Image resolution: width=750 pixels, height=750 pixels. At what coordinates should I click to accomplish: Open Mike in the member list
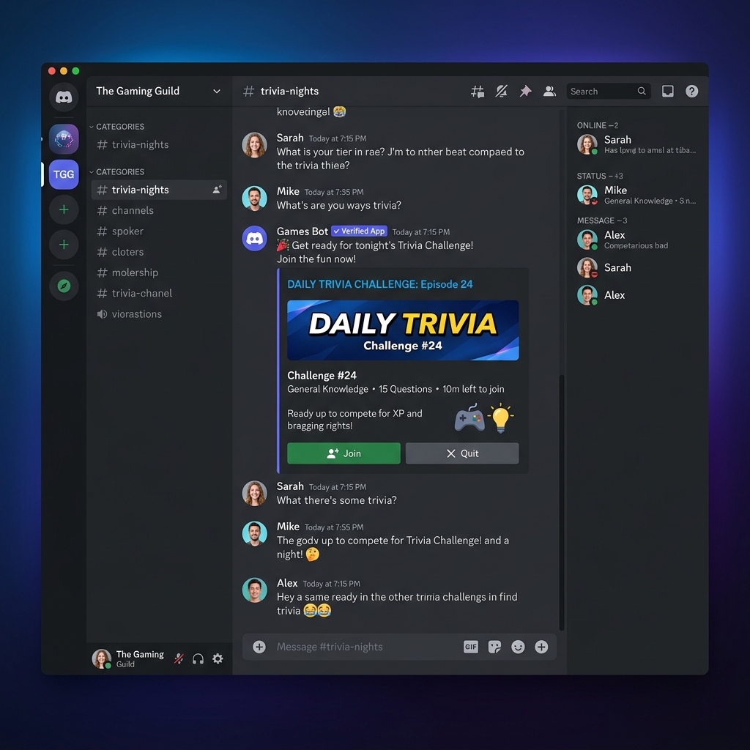[x=638, y=195]
